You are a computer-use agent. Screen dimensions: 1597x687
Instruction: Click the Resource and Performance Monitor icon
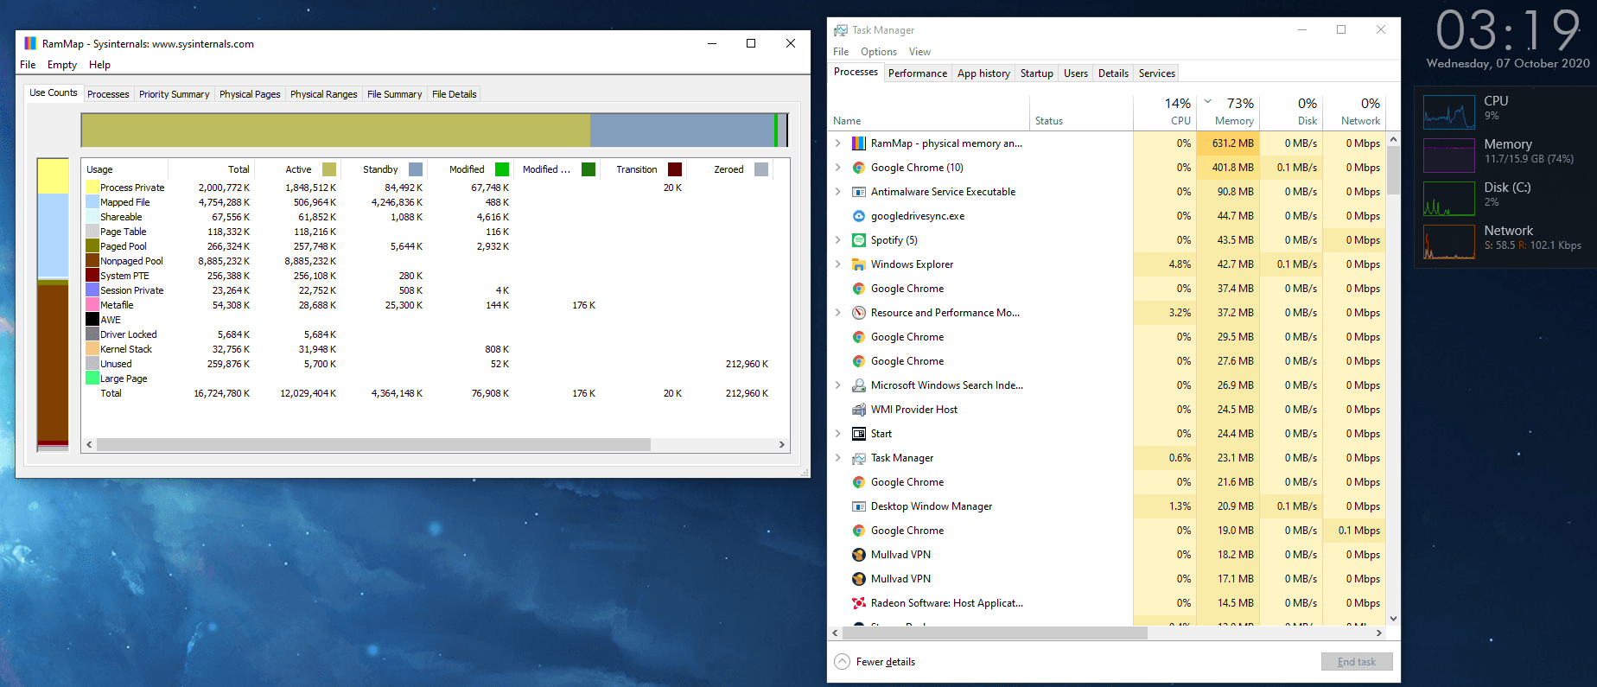[859, 313]
